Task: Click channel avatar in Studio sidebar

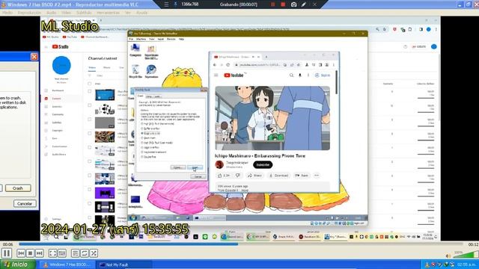Action: [x=61, y=65]
